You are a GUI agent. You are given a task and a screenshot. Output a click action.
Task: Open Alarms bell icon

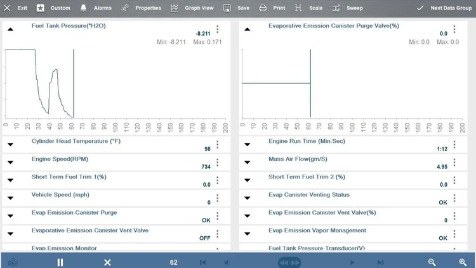pyautogui.click(x=83, y=8)
